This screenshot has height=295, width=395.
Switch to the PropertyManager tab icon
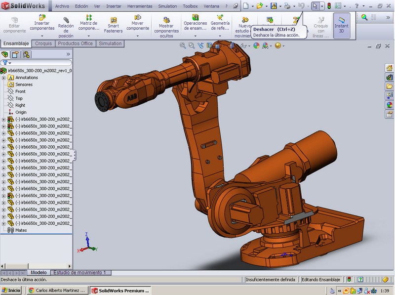pos(15,54)
